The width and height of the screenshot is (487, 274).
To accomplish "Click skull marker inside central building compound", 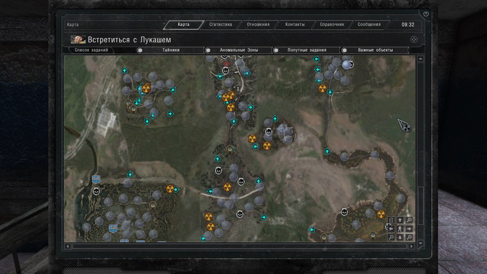I will pos(269,132).
